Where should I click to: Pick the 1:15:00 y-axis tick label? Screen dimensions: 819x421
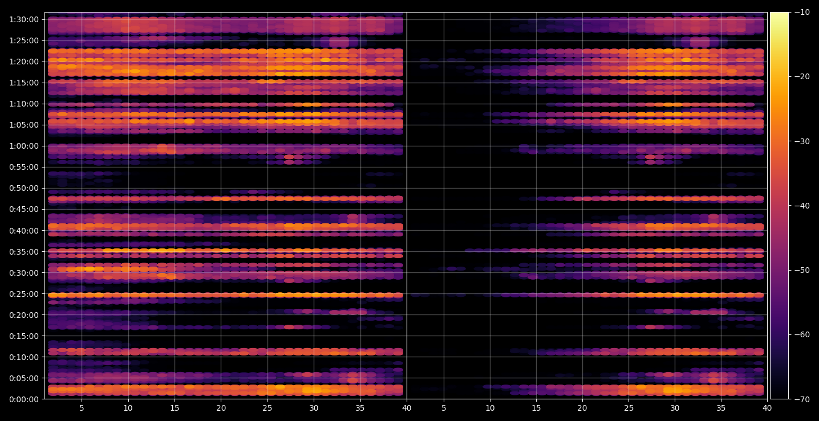click(24, 83)
